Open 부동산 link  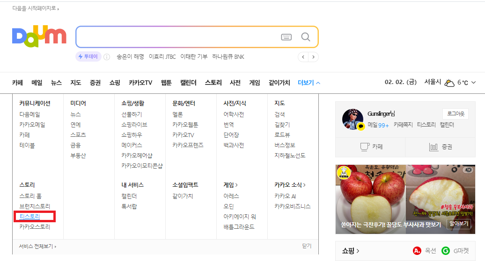78,155
